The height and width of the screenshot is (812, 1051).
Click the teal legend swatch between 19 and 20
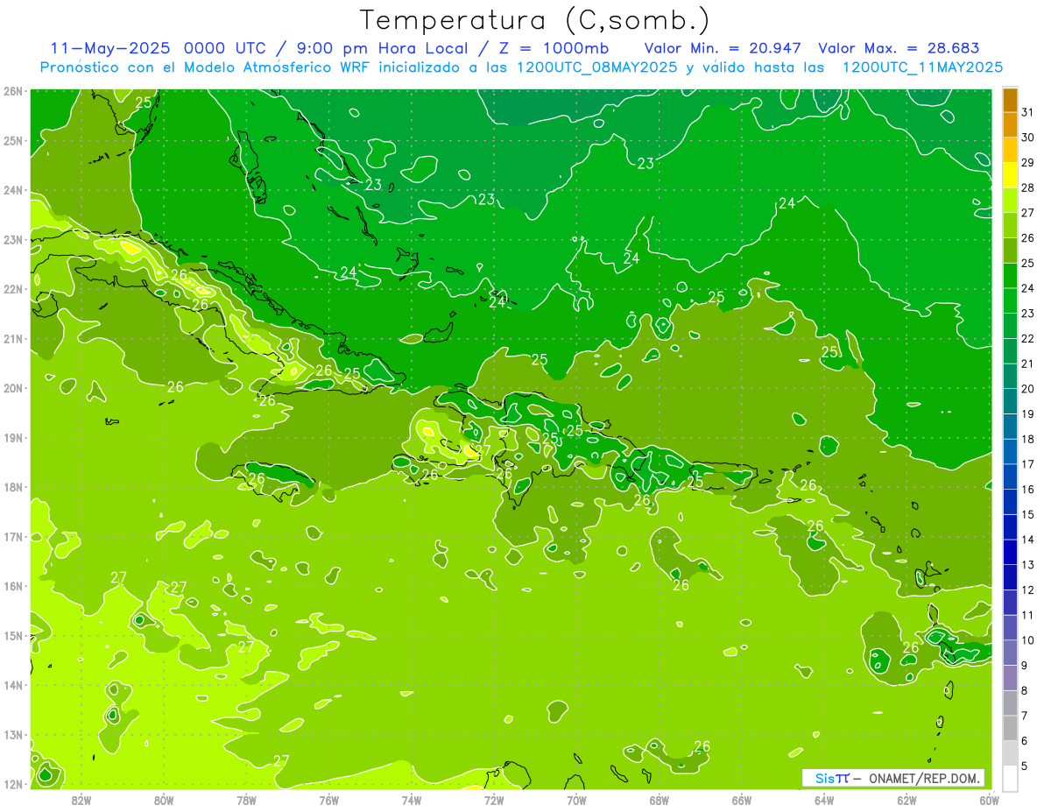pyautogui.click(x=1010, y=401)
